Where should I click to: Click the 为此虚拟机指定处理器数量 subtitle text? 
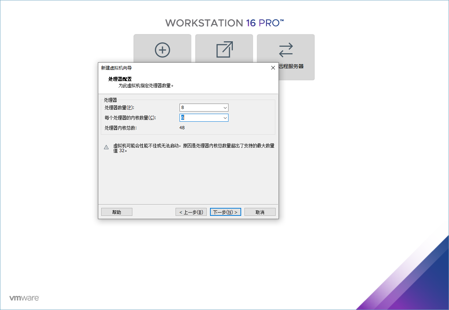click(146, 86)
